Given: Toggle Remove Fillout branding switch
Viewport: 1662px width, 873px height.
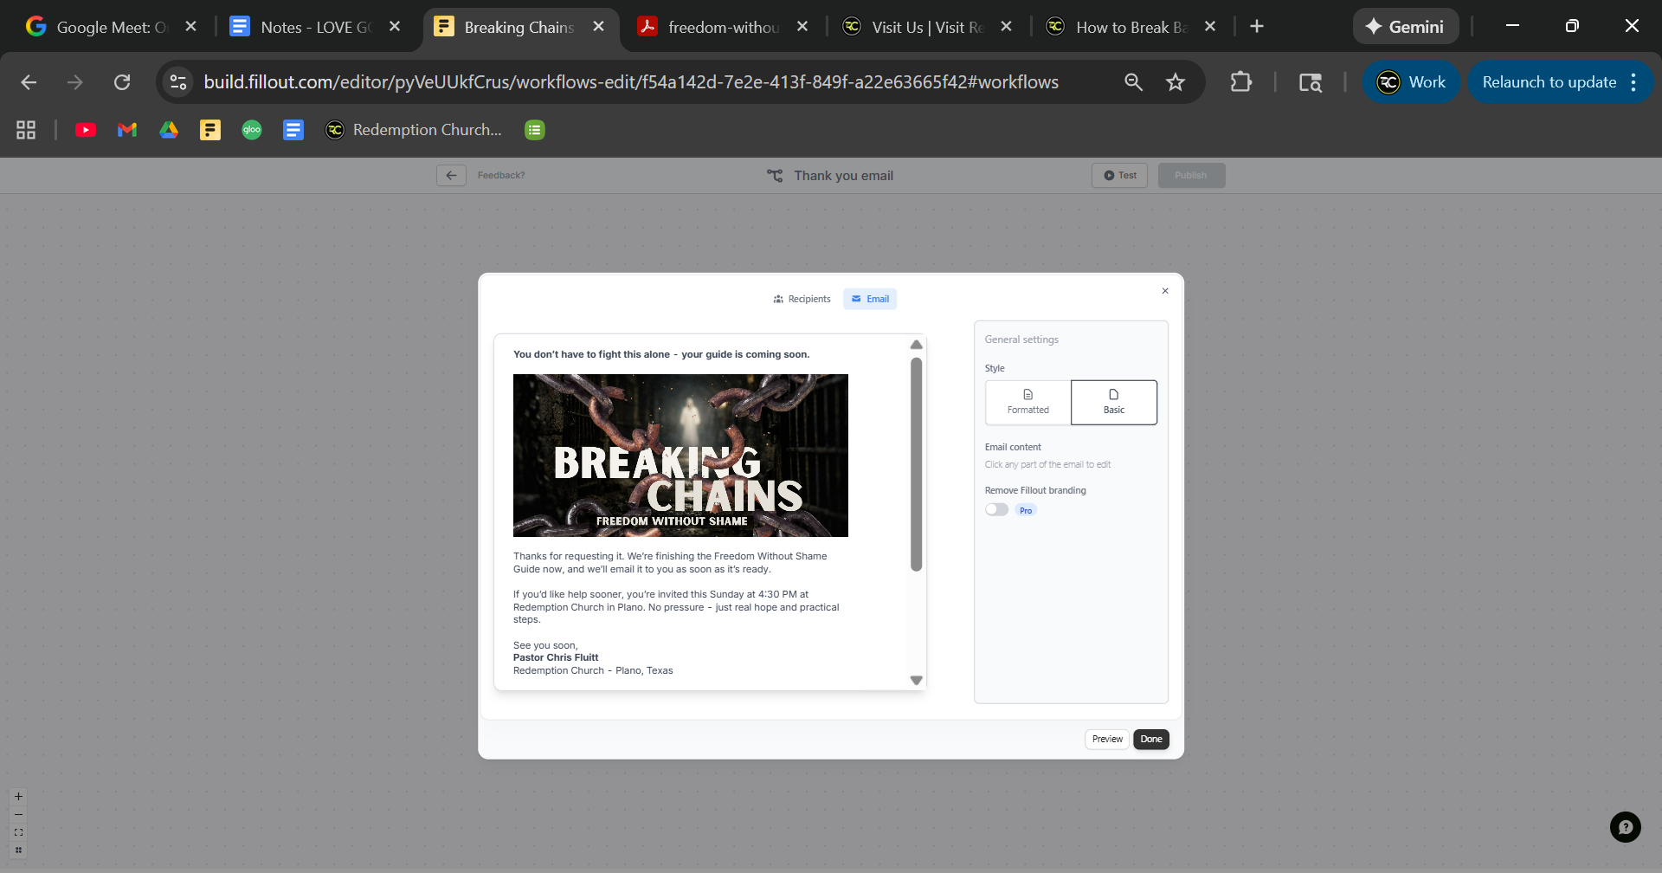Looking at the screenshot, I should (x=996, y=510).
